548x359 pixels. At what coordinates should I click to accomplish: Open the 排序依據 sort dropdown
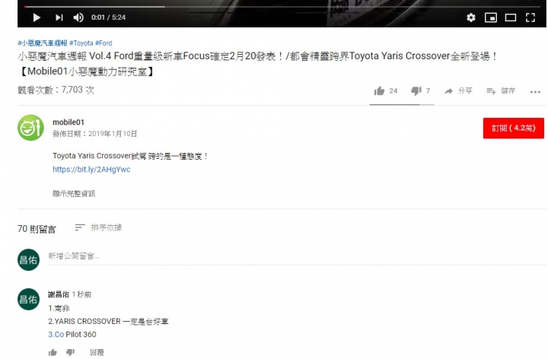98,227
